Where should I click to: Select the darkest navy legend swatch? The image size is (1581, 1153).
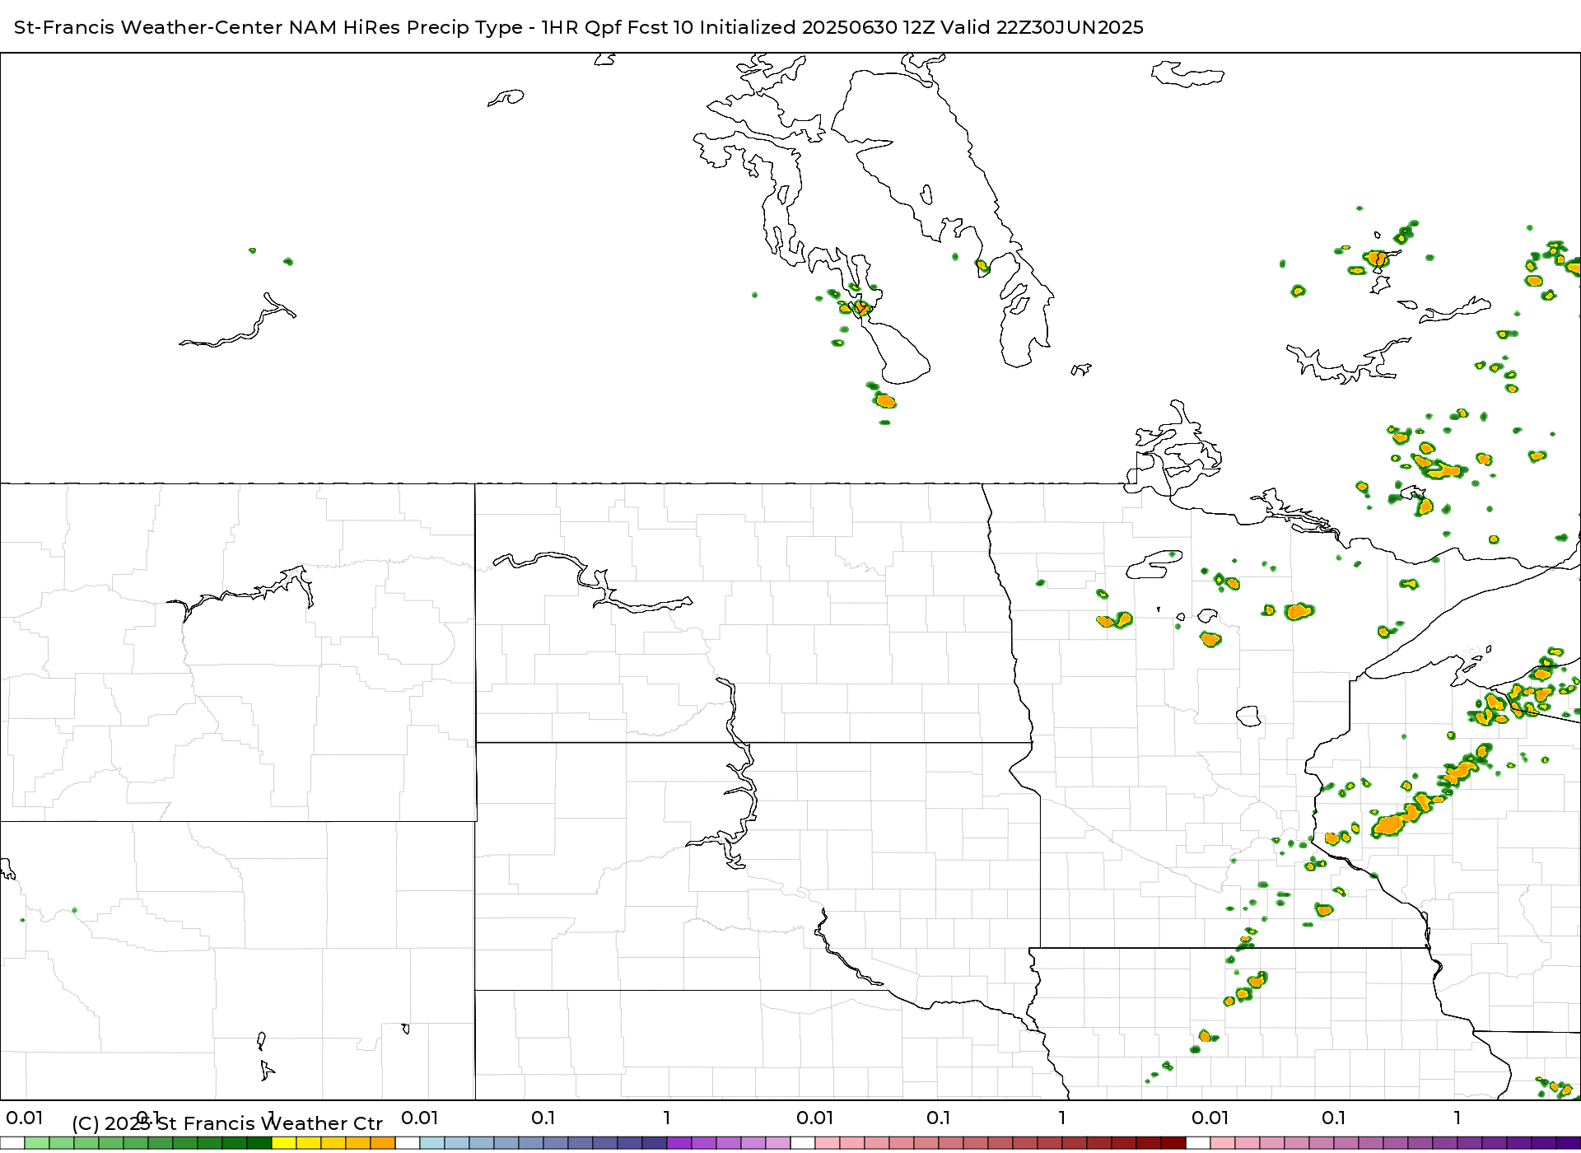pos(655,1143)
